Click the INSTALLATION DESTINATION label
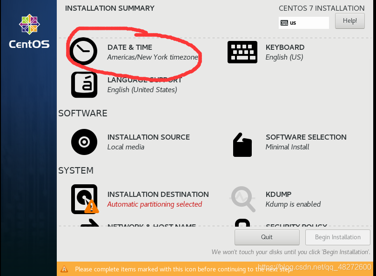The width and height of the screenshot is (376, 276). pyautogui.click(x=158, y=194)
